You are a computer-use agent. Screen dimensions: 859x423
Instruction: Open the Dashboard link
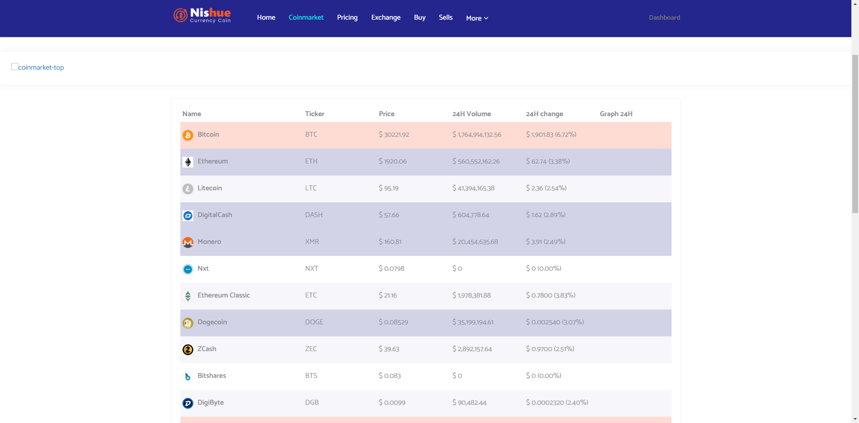point(664,17)
